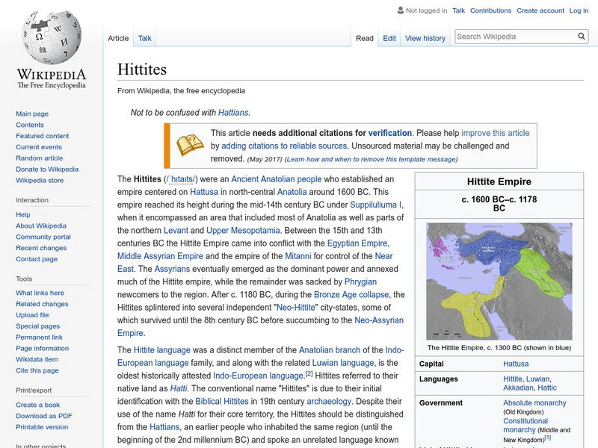This screenshot has height=448, width=598.
Task: Switch to the Article tab
Action: coord(118,38)
